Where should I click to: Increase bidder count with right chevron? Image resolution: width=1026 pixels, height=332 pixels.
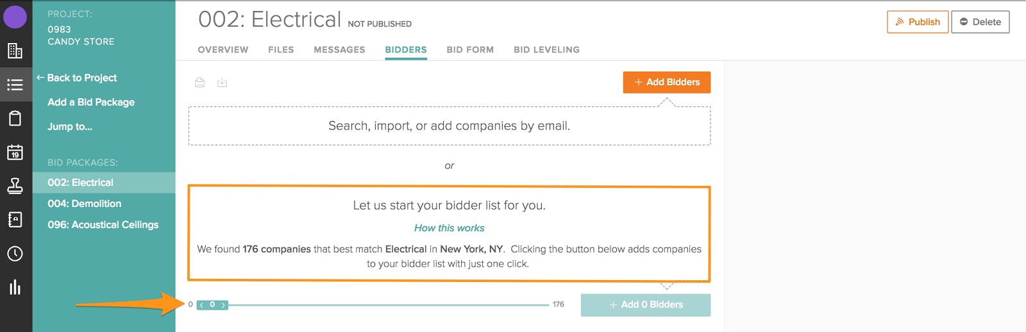(223, 305)
